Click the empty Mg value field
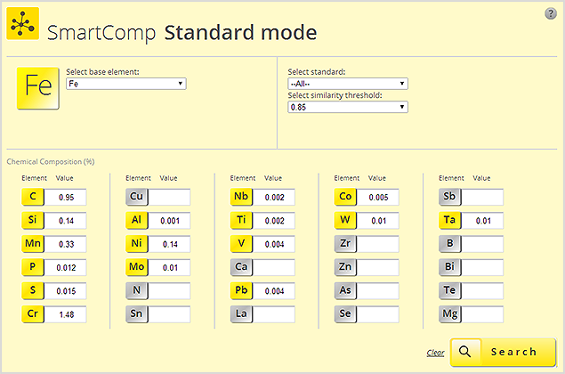 coord(482,314)
